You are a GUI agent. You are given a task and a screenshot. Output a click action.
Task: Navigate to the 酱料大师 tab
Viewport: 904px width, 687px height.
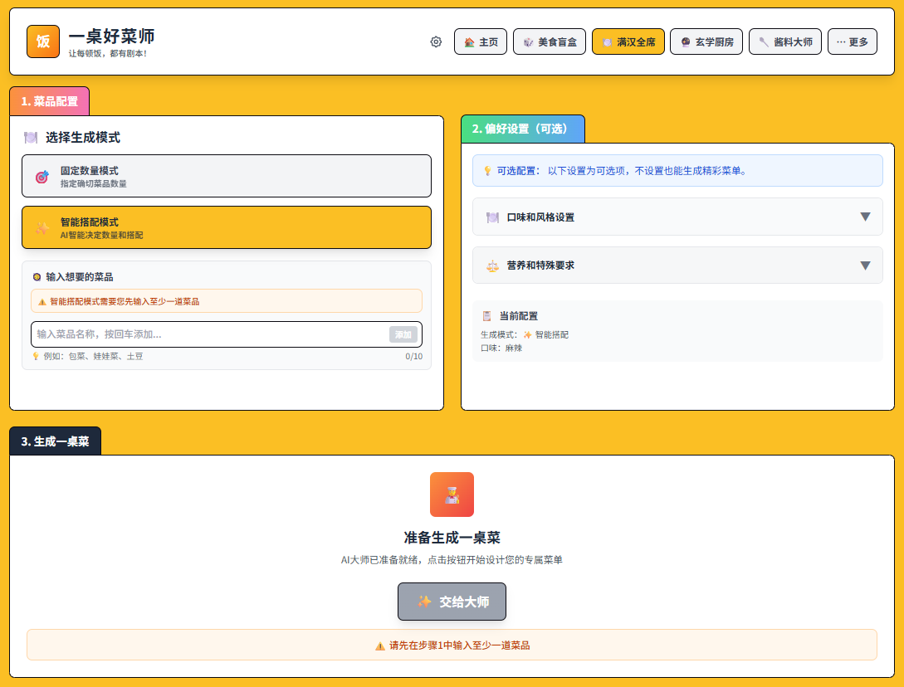(x=784, y=42)
